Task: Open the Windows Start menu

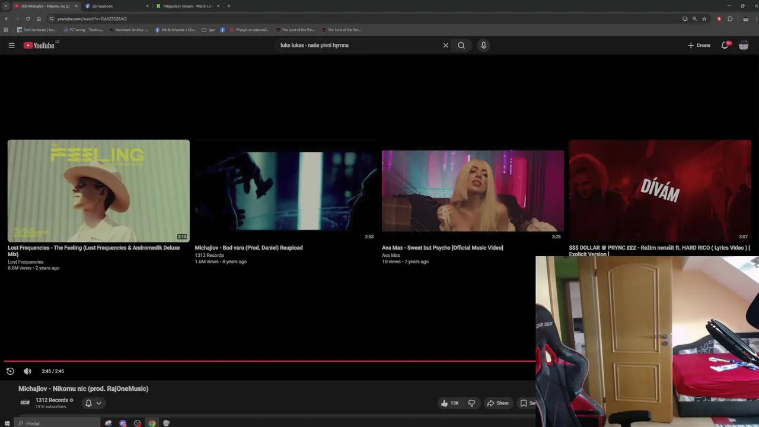Action: (x=7, y=423)
